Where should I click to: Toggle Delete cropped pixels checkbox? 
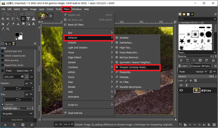(x=2, y=56)
